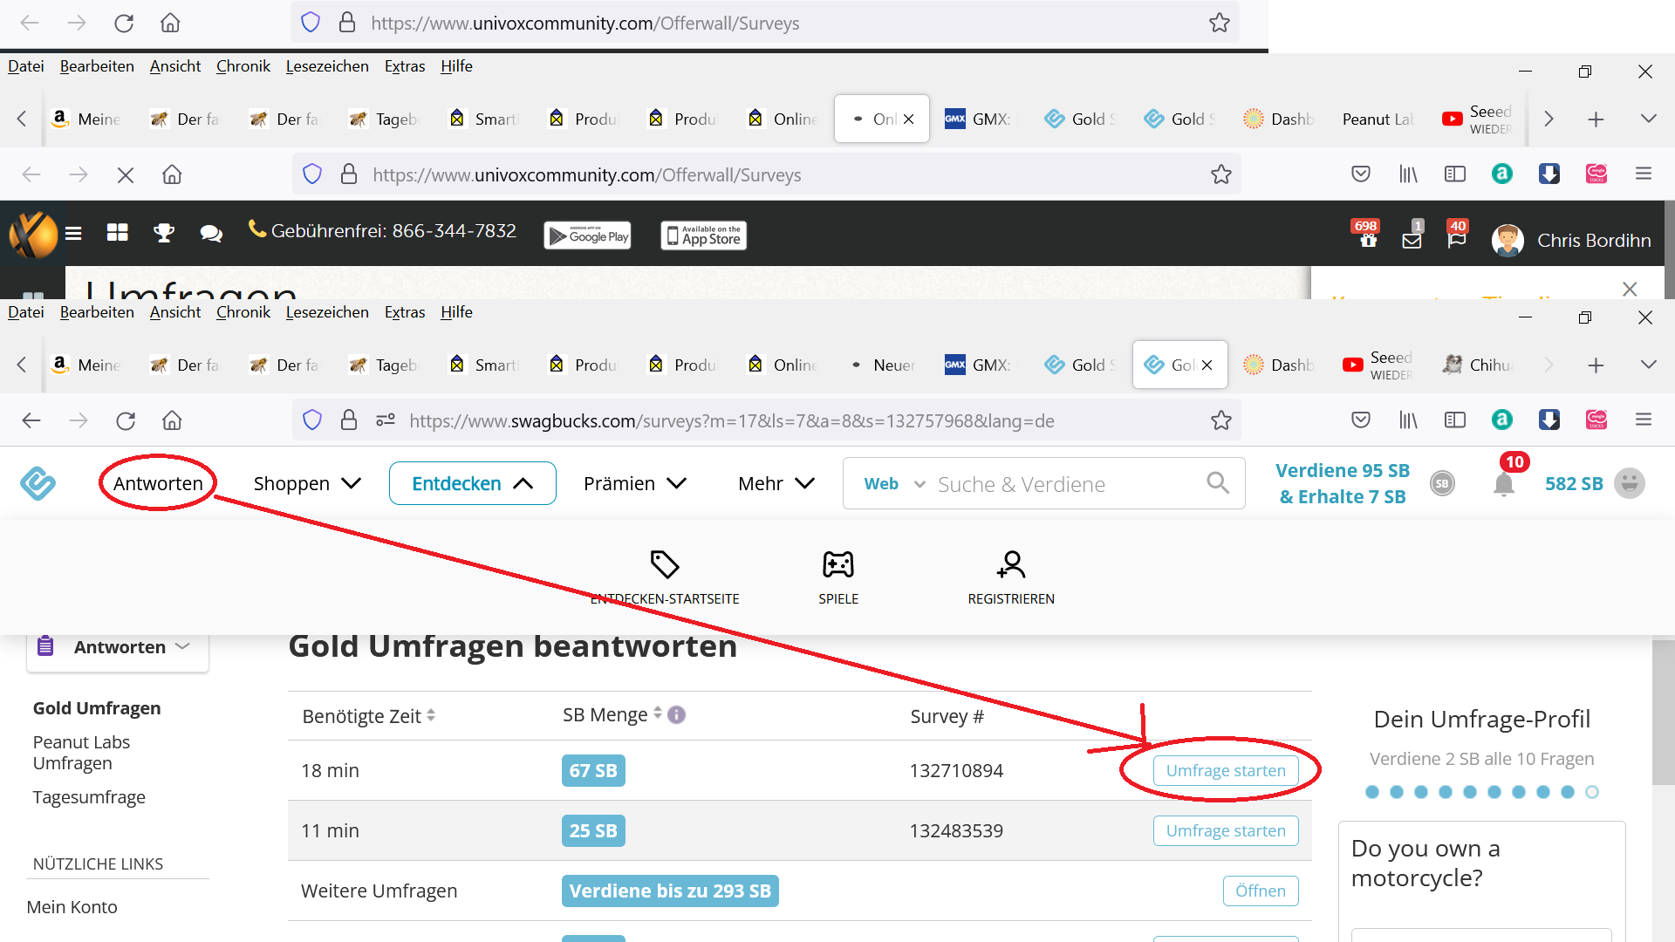Open Lesezeichen menu in the front window
Screen dimensions: 1675x942
click(327, 311)
